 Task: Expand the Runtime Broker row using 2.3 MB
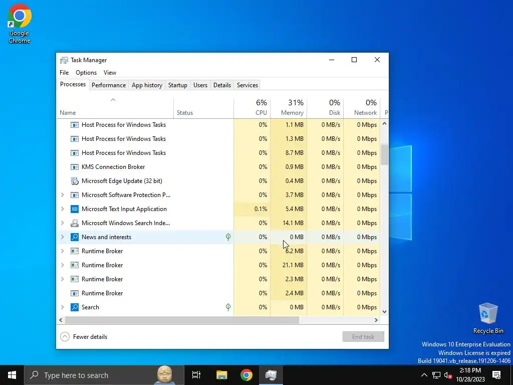click(x=63, y=279)
